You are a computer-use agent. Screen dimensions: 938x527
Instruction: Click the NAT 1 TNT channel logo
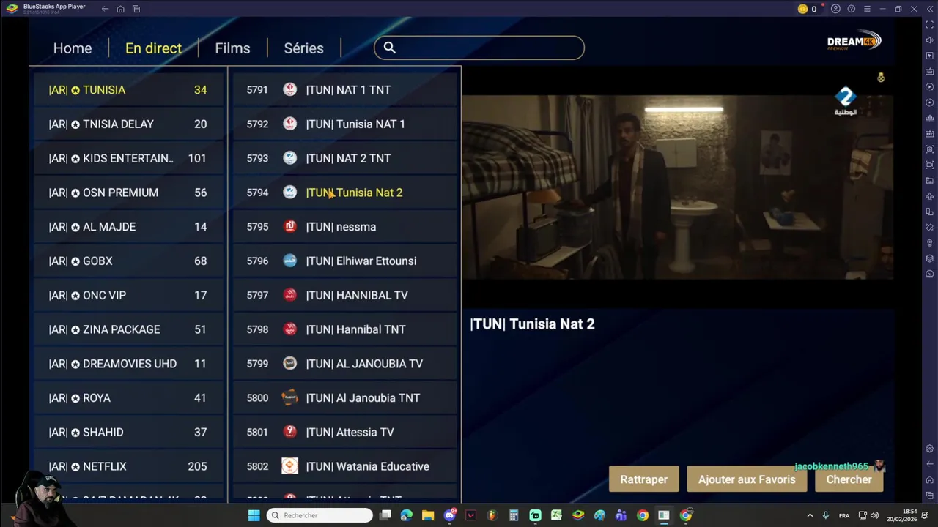point(290,89)
